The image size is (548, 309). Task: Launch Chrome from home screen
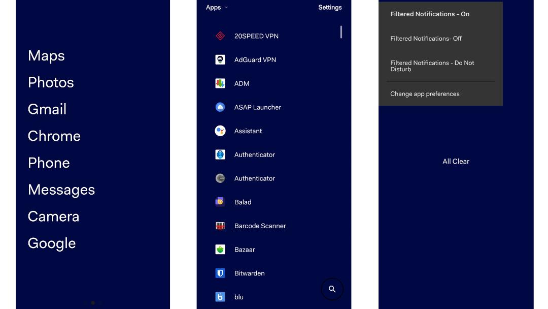pyautogui.click(x=54, y=136)
